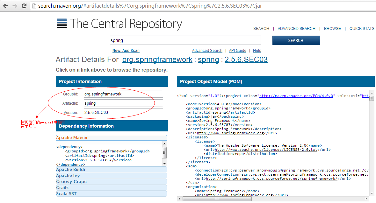
Task: Browse the spring artifact link in the heading
Action: click(x=208, y=59)
